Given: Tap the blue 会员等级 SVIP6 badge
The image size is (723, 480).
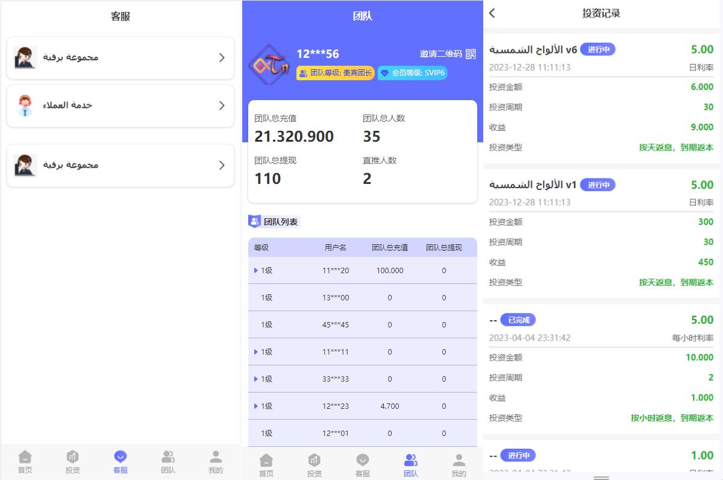Looking at the screenshot, I should [x=413, y=73].
